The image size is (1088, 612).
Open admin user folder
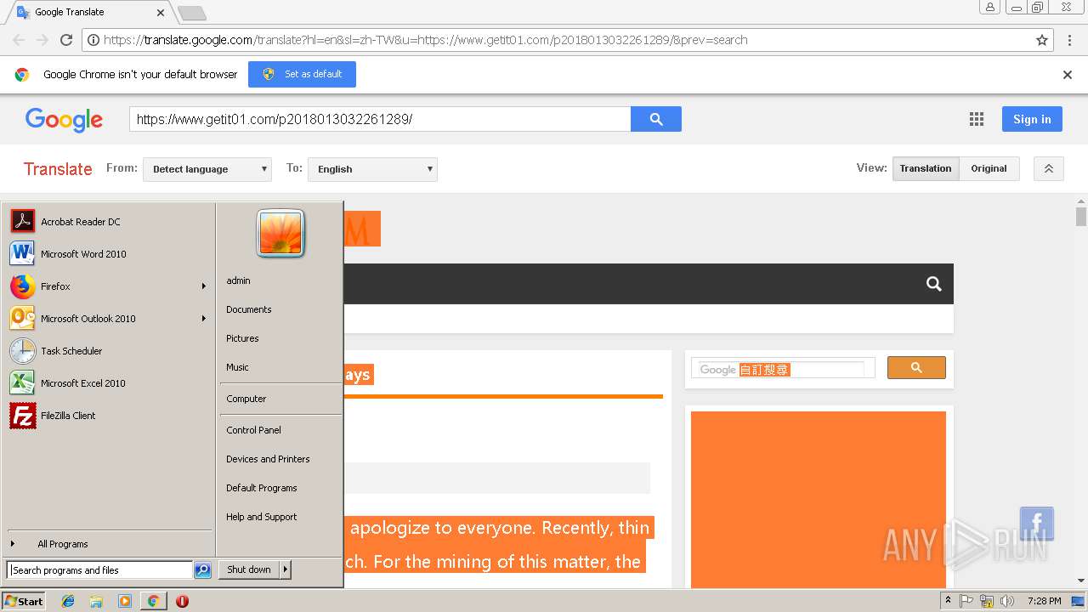click(238, 280)
